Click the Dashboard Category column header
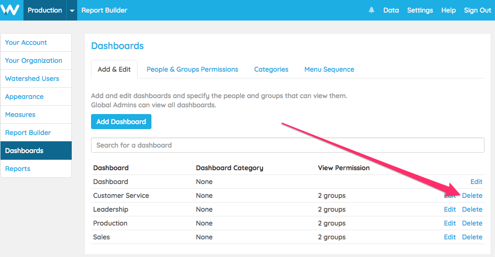The width and height of the screenshot is (495, 257). click(229, 168)
